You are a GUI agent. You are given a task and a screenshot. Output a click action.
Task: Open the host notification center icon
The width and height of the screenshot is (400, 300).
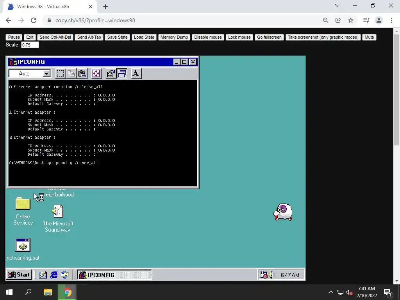point(387,292)
